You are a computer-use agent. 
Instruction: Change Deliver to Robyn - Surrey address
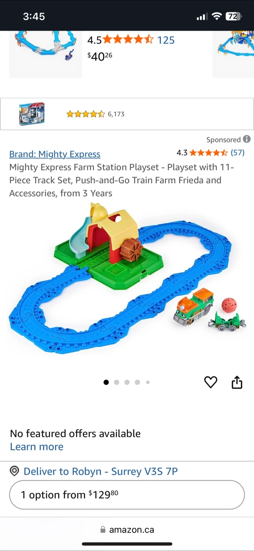pyautogui.click(x=101, y=471)
